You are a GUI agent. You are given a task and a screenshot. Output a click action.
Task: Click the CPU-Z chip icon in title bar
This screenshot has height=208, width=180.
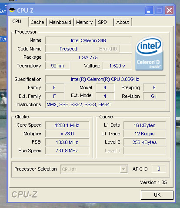(12, 10)
